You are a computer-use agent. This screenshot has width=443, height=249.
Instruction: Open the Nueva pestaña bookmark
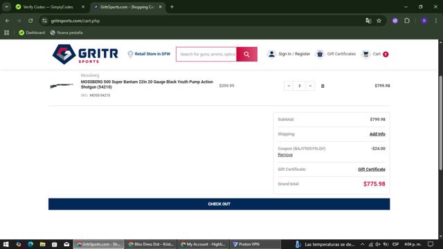[x=66, y=33]
